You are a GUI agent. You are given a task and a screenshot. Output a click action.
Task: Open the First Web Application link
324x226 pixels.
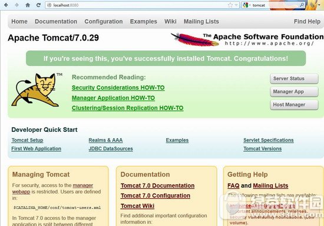(36, 148)
